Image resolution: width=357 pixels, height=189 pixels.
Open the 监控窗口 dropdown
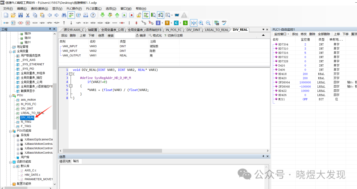[281, 34]
